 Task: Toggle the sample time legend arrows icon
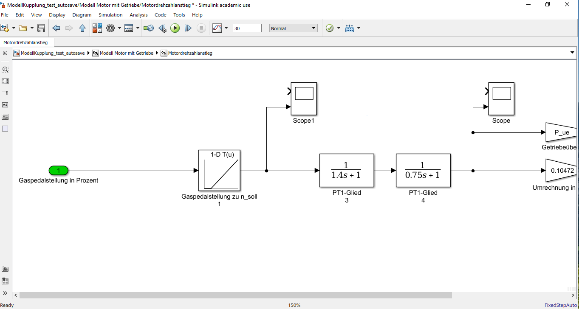5,93
